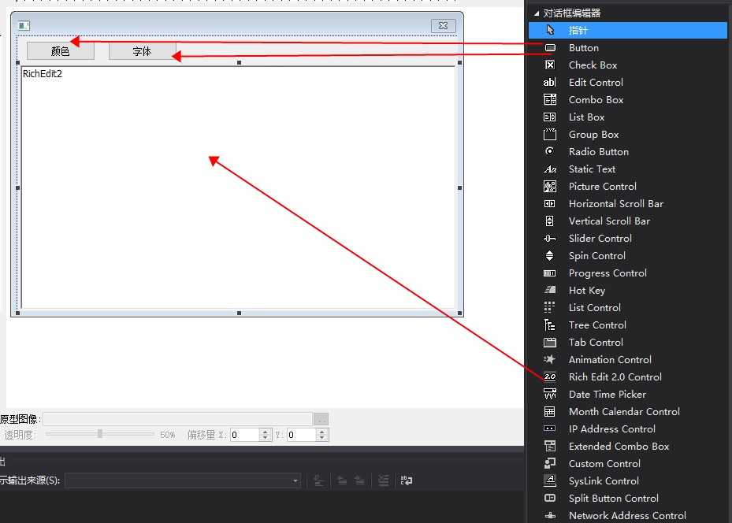The width and height of the screenshot is (732, 523).
Task: Increase the offset X spinner value
Action: click(x=266, y=432)
